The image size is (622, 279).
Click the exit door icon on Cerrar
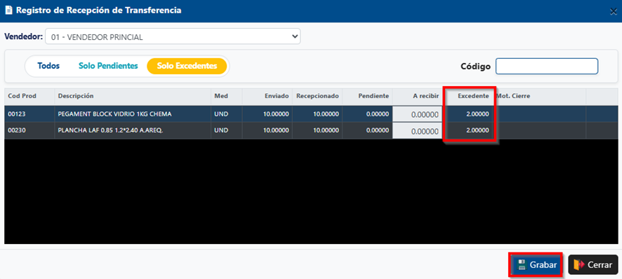coord(578,265)
